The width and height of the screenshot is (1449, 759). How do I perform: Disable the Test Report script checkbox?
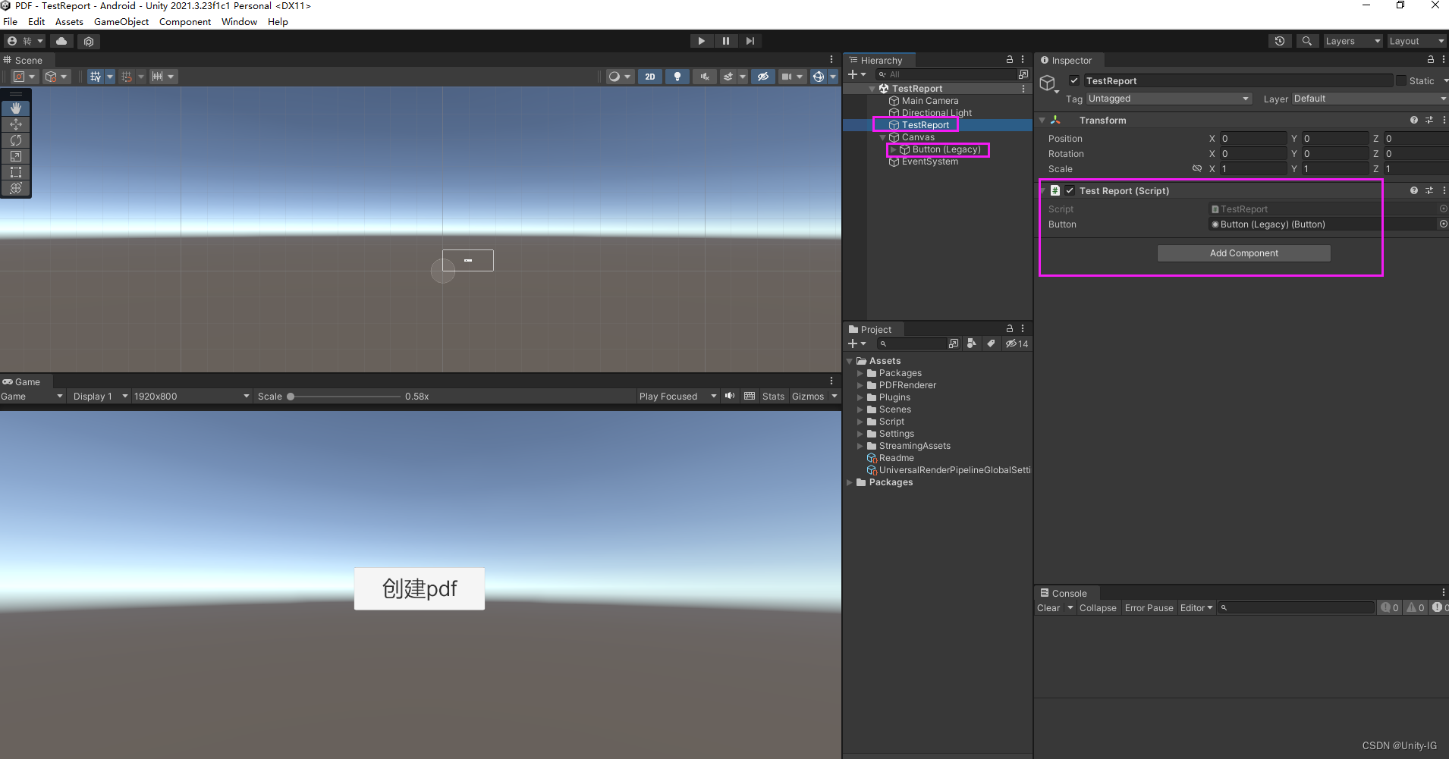1070,190
